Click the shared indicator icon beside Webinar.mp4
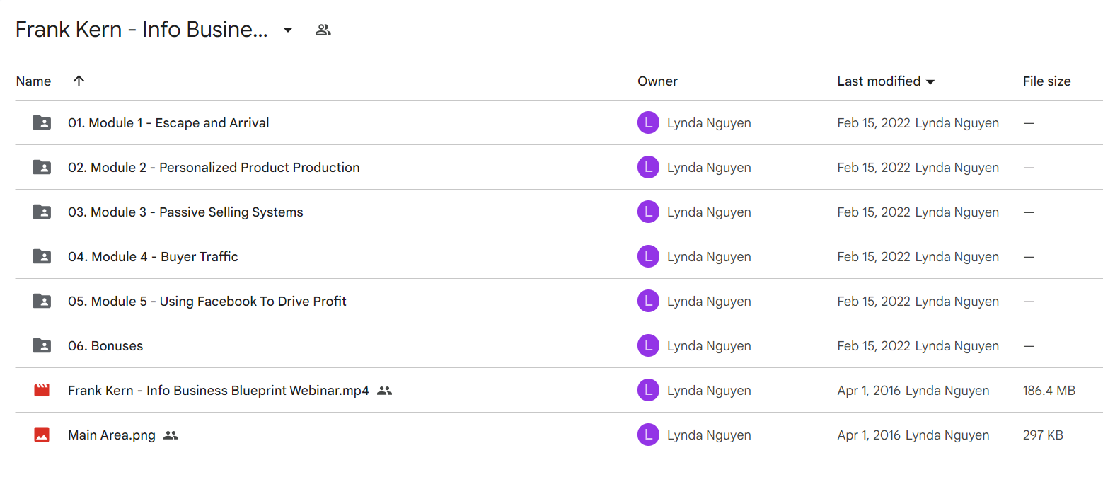This screenshot has height=482, width=1103. pos(384,390)
